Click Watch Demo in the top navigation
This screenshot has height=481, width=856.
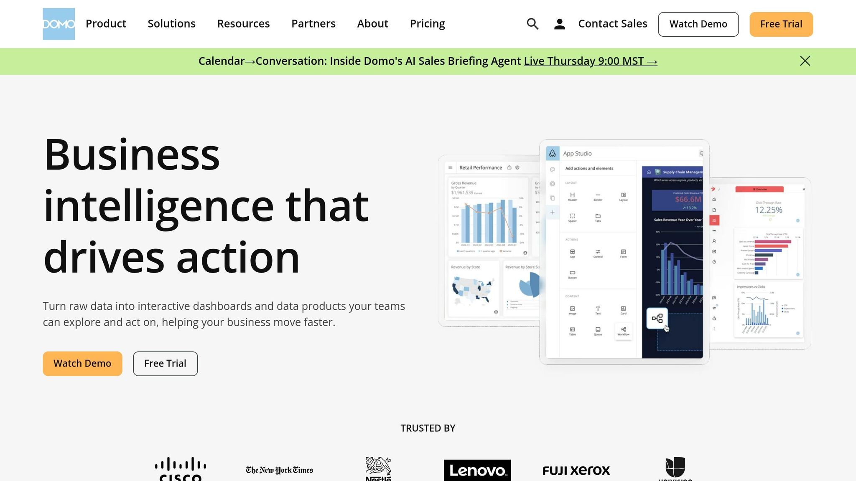698,24
